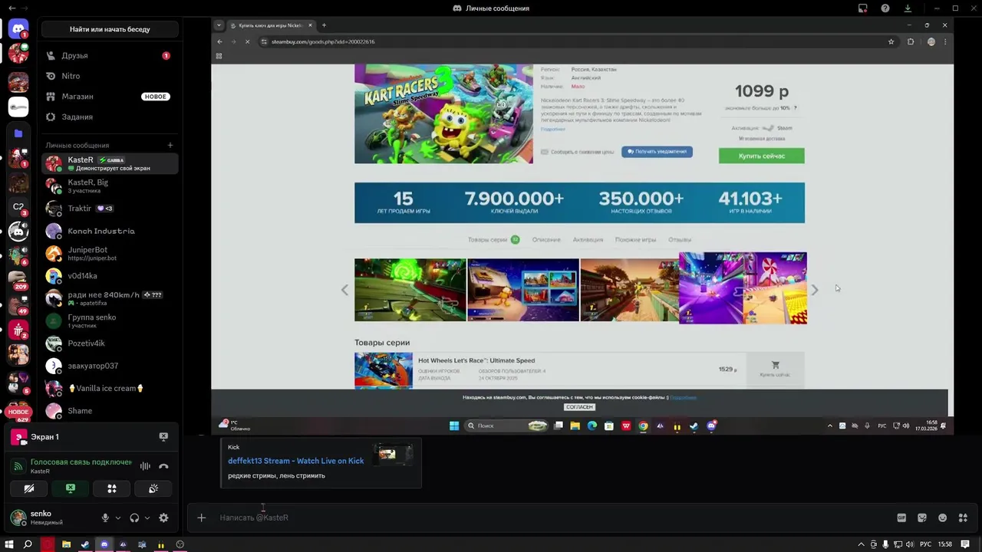
Task: Open the Vanilla ice cream conversation
Action: coord(110,388)
